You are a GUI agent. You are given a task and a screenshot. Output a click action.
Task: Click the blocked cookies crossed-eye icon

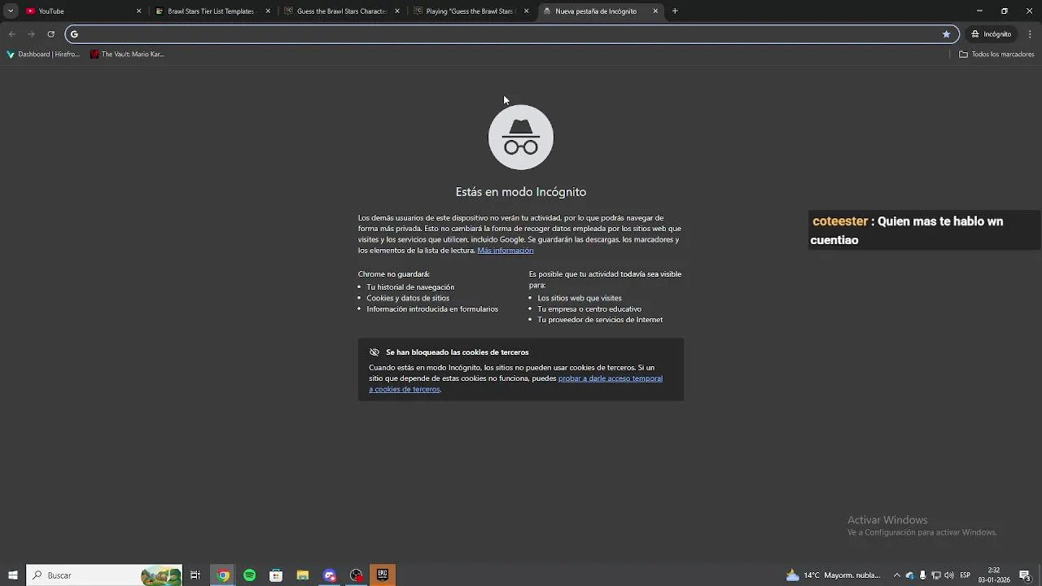[x=374, y=352]
